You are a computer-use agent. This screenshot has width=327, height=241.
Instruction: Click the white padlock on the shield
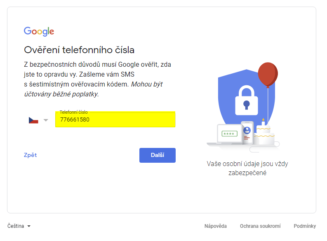(x=247, y=100)
